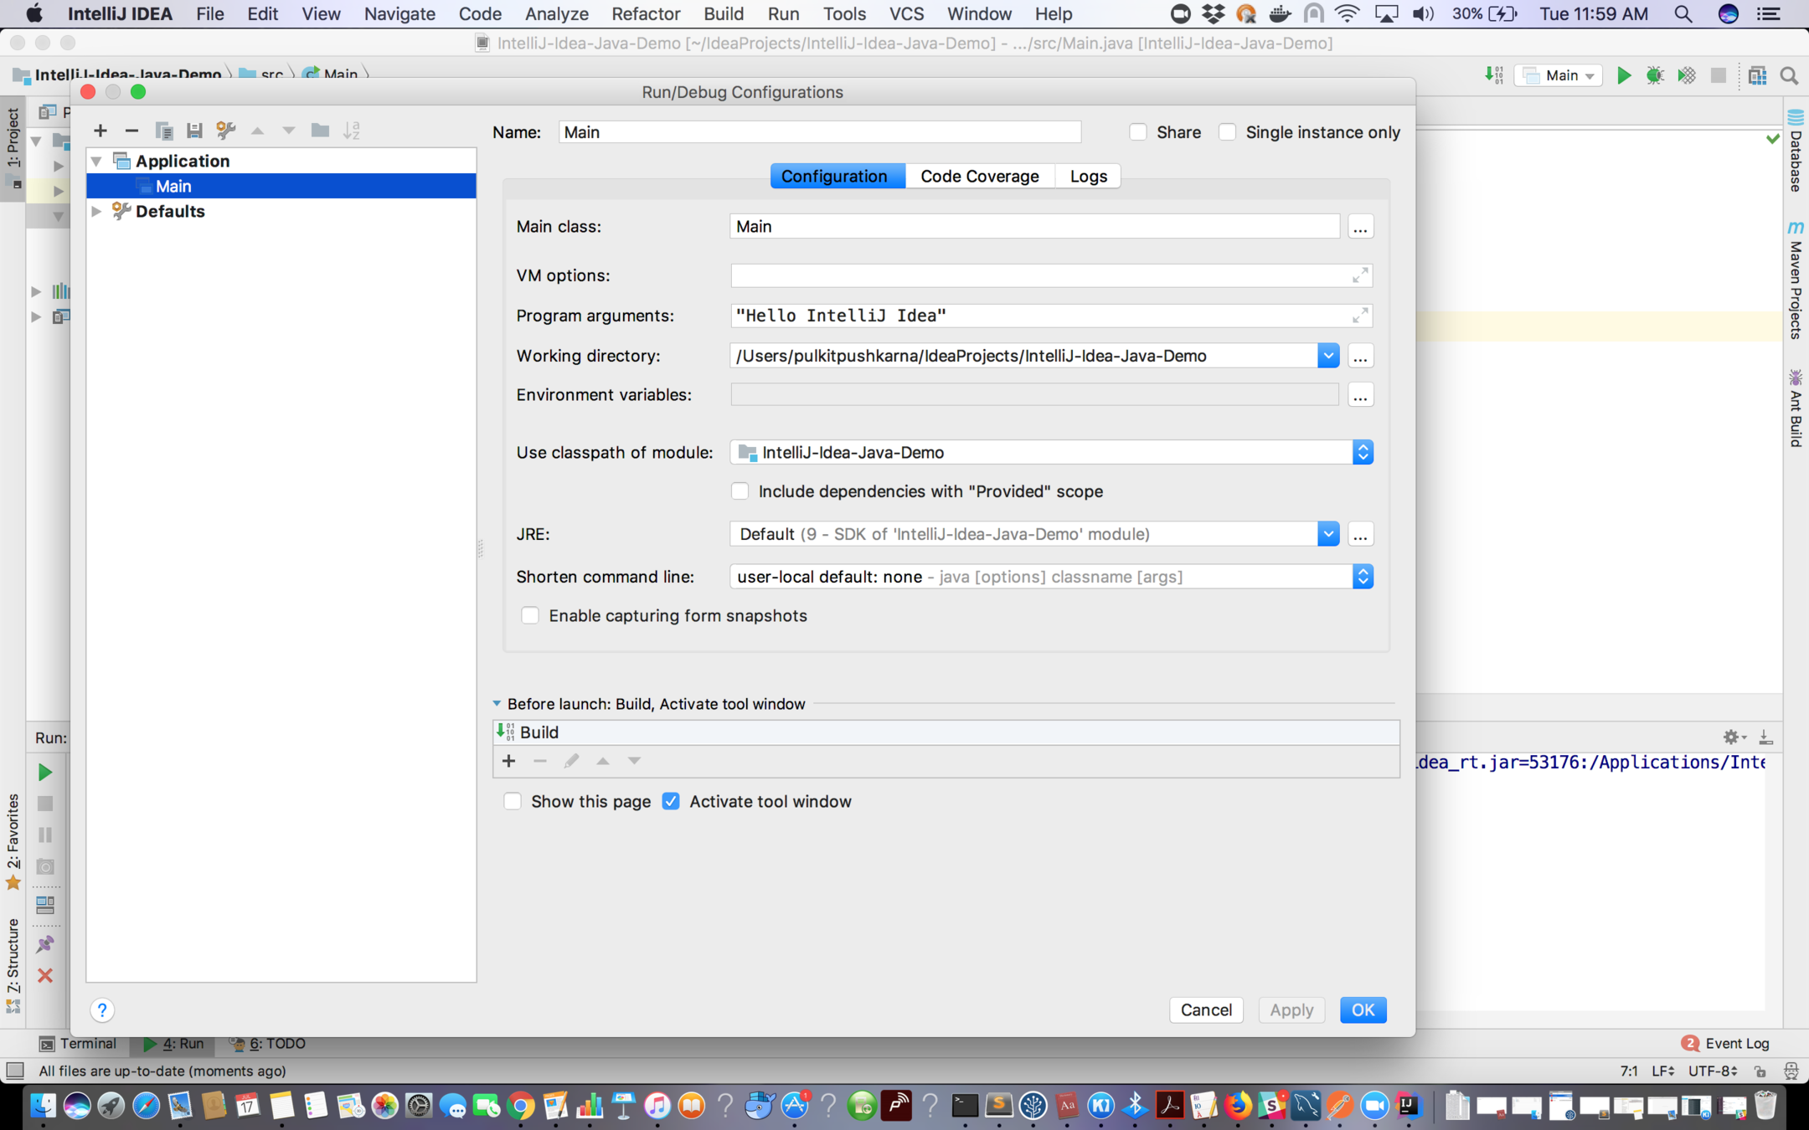Select Main configuration in tree
1809x1130 pixels.
(281, 186)
